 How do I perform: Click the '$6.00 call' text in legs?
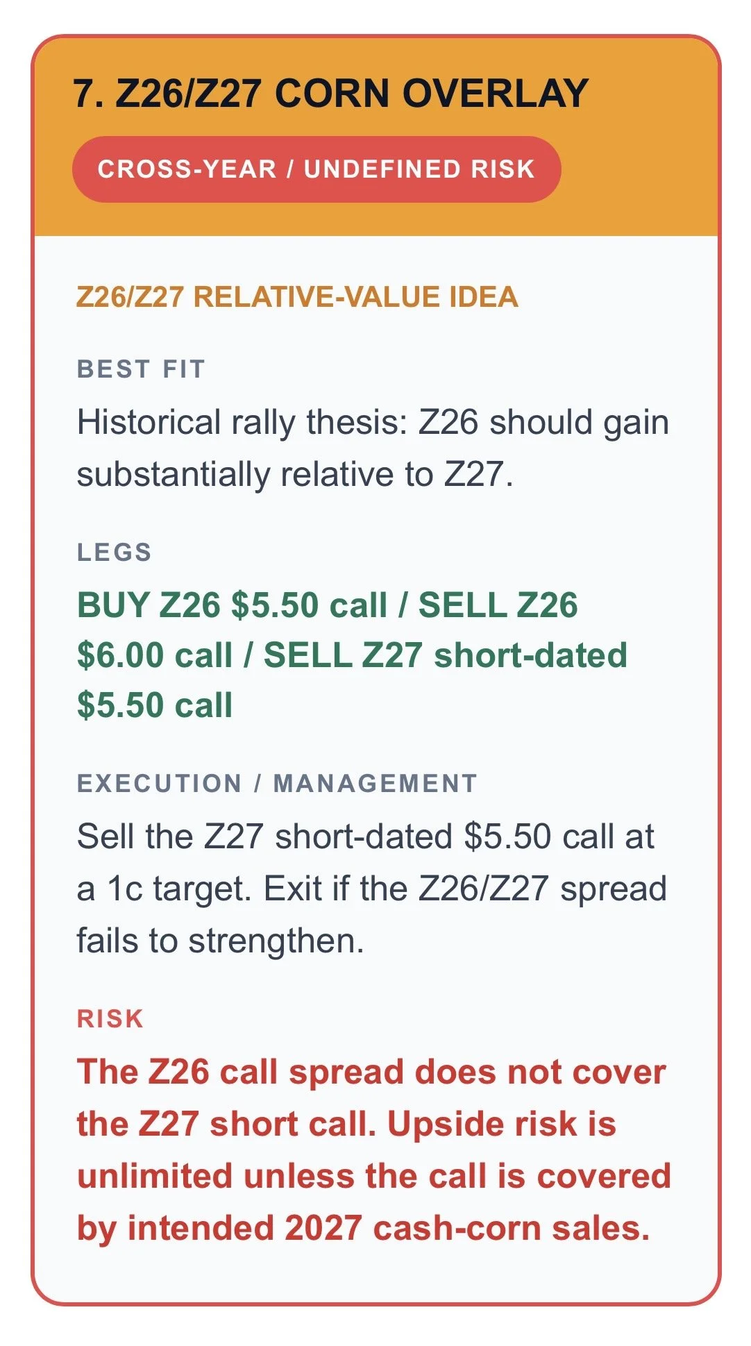(x=154, y=655)
